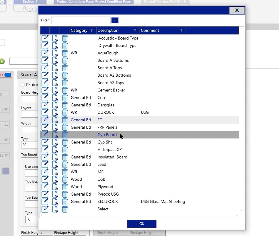This screenshot has width=279, height=236.
Task: Open the Comment column filter funnel
Action: click(181, 30)
